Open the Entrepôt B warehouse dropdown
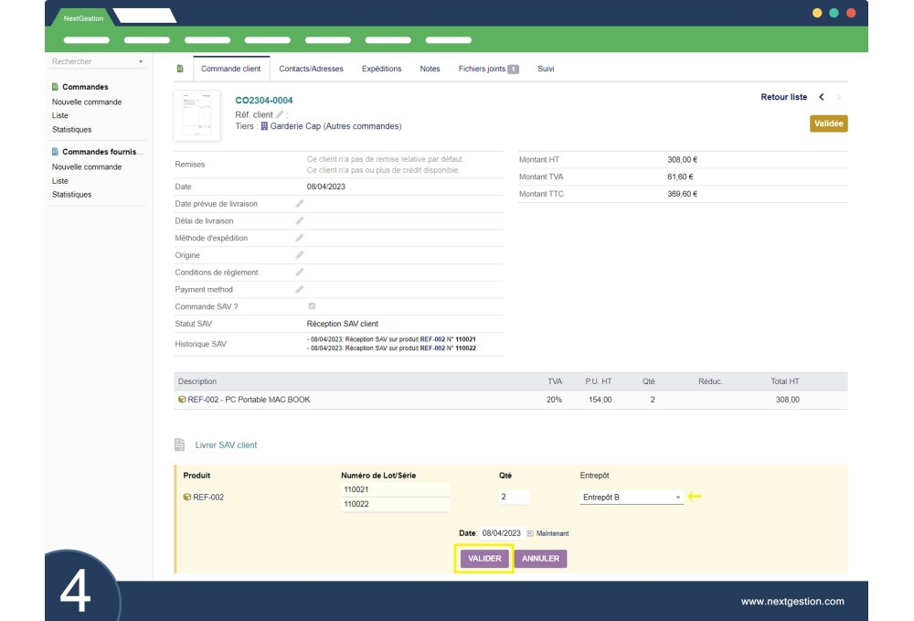Image resolution: width=914 pixels, height=621 pixels. 632,498
